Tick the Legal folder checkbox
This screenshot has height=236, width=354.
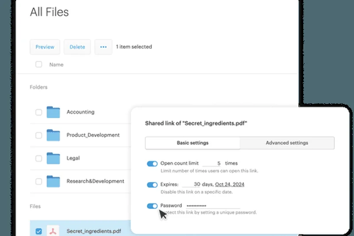click(38, 158)
